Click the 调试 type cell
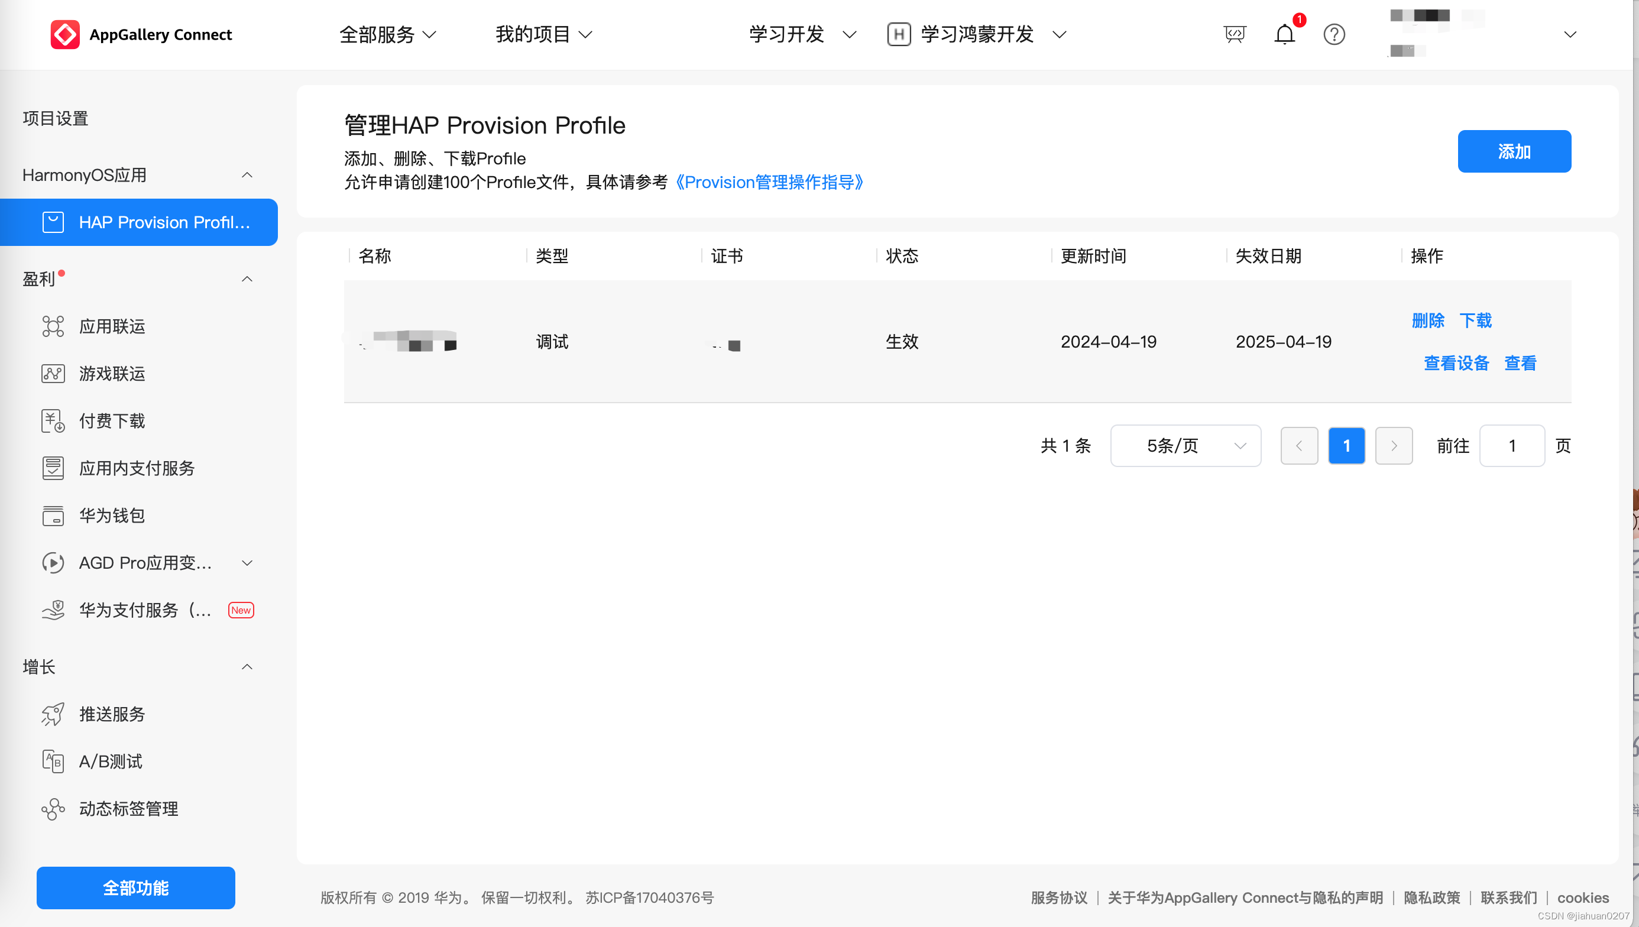This screenshot has height=927, width=1639. click(552, 342)
